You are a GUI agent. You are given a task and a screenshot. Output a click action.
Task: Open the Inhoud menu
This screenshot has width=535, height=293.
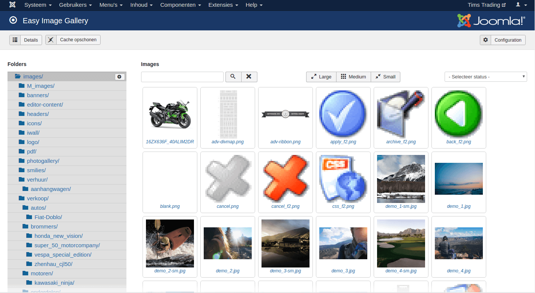click(x=141, y=5)
